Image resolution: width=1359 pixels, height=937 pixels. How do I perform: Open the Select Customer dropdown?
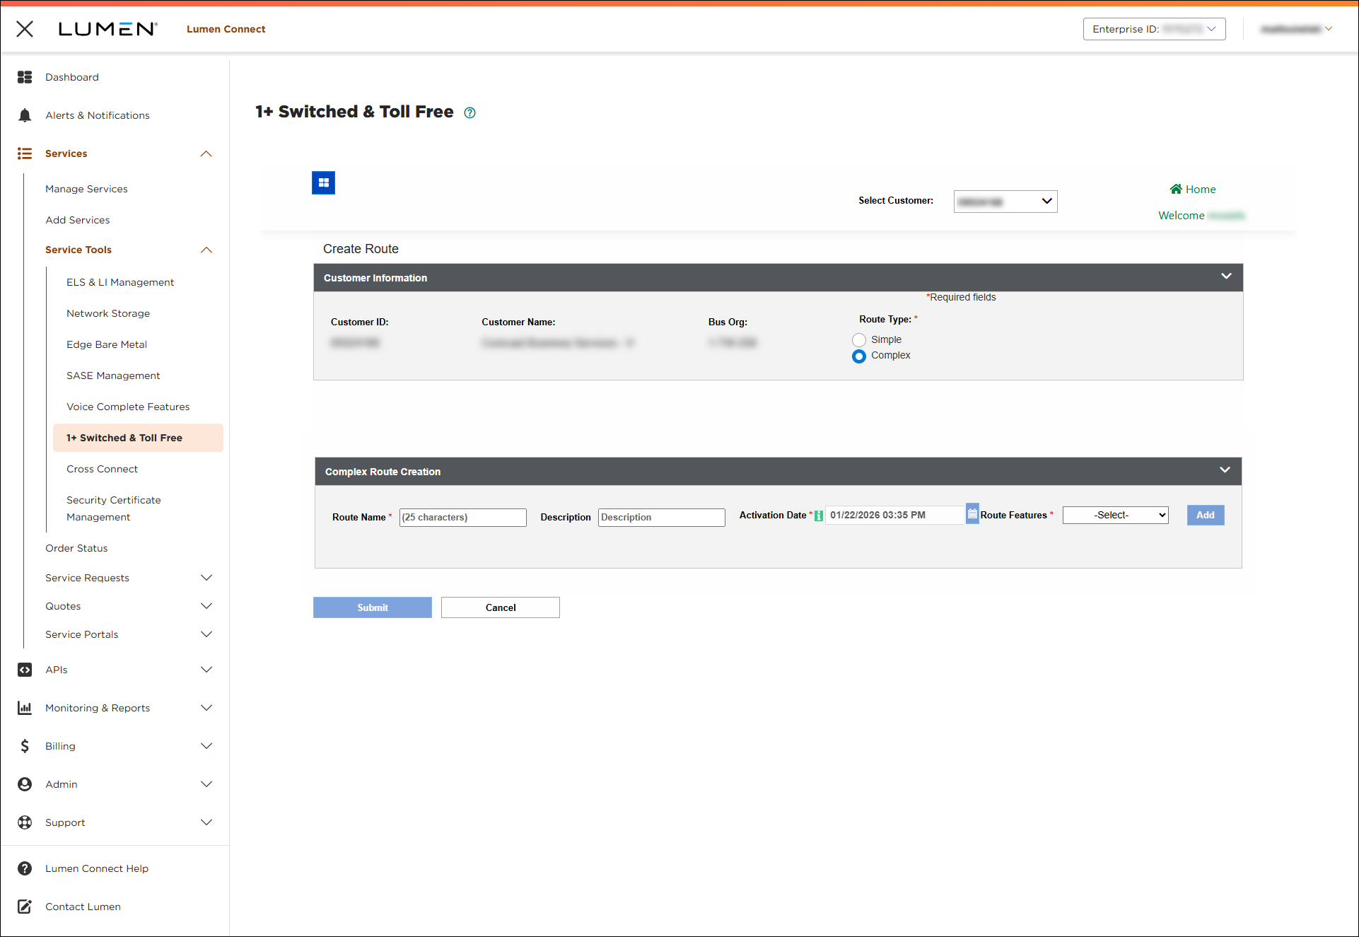(x=1005, y=202)
